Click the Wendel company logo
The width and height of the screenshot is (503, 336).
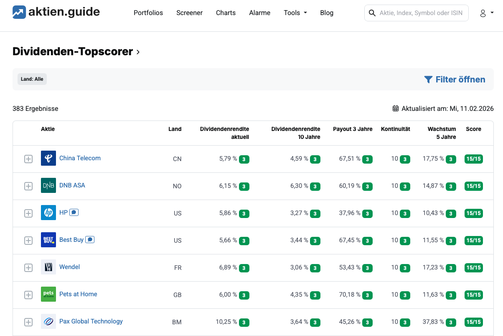(48, 267)
